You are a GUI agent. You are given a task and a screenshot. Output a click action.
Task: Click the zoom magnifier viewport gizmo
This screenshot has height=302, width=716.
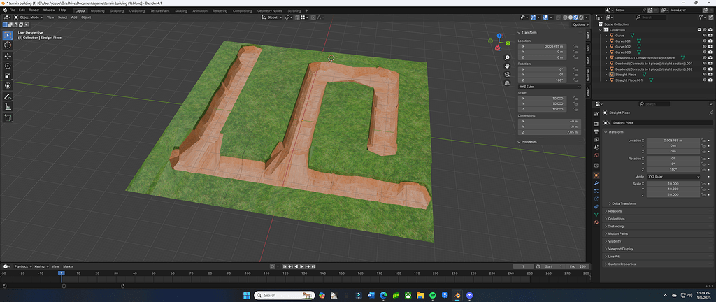507,57
